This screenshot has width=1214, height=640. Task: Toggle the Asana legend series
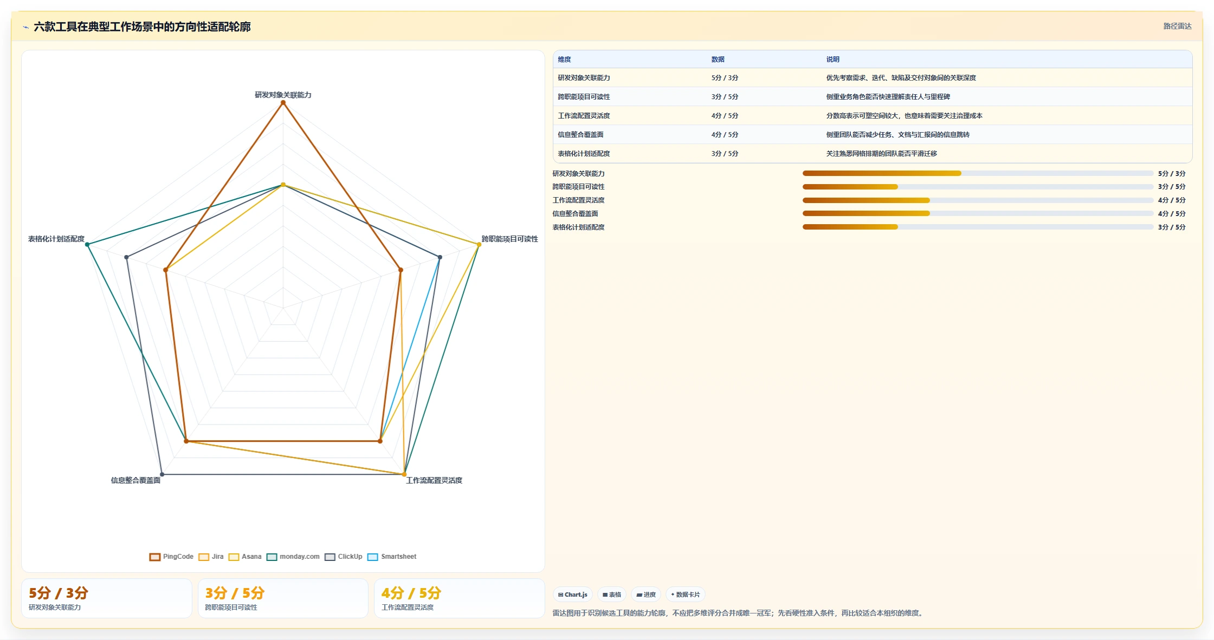[245, 557]
